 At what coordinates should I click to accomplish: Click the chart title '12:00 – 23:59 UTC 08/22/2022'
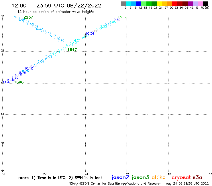[56, 6]
